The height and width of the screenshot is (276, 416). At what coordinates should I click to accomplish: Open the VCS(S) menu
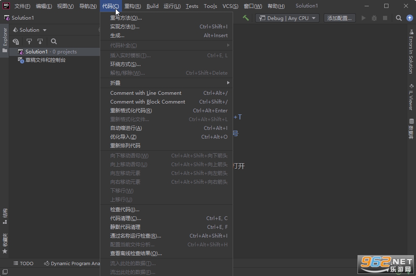tap(230, 6)
